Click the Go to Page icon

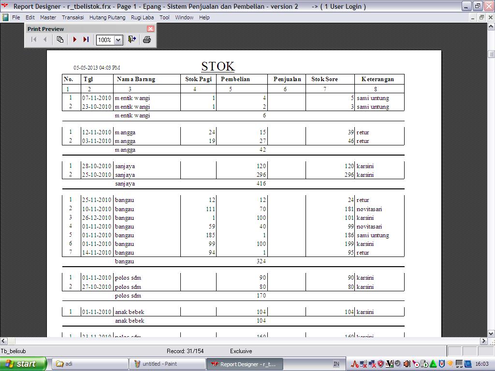click(x=60, y=40)
